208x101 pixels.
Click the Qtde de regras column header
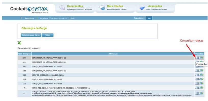24,54
